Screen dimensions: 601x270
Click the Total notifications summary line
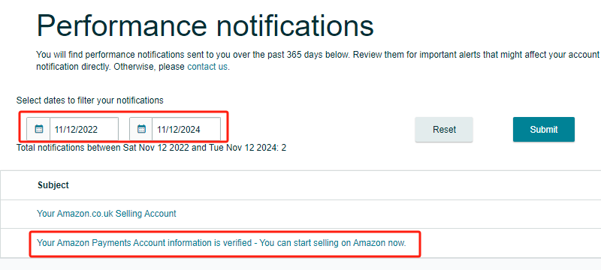coord(152,148)
